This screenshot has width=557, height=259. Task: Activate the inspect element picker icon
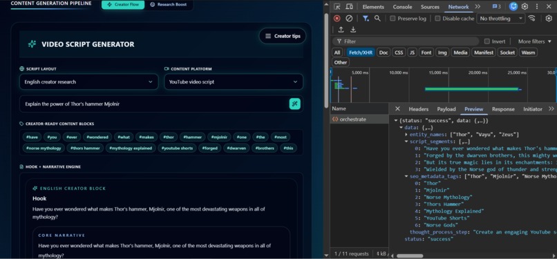(337, 6)
